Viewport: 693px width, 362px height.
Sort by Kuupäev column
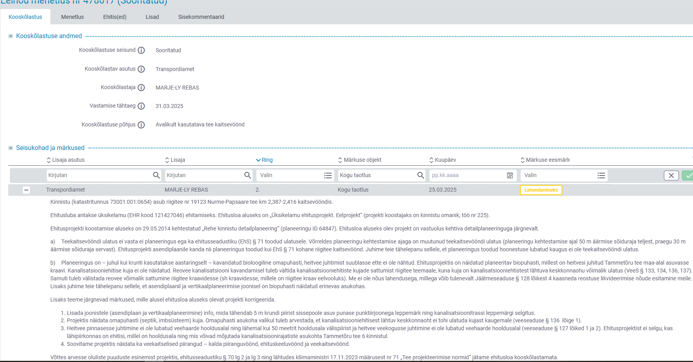tap(443, 160)
